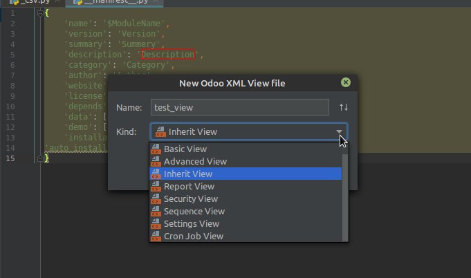Click the Name field containing test_view
The image size is (471, 278).
[240, 107]
